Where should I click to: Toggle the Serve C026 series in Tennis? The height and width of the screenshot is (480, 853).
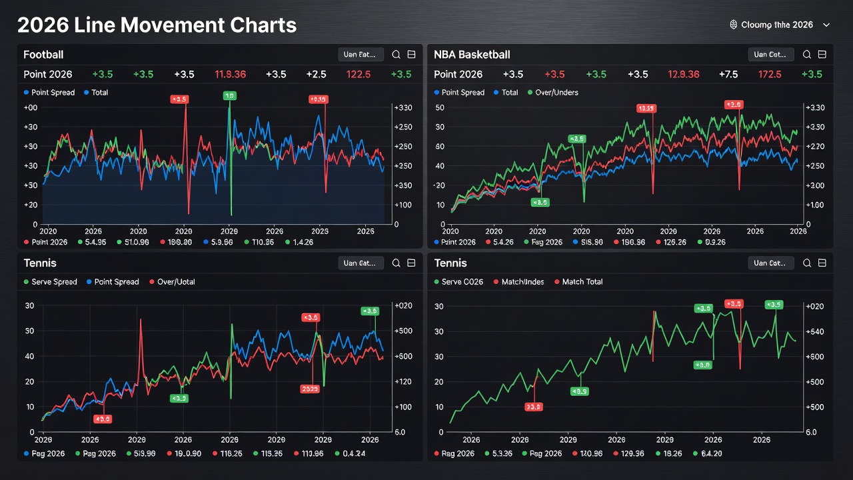458,282
